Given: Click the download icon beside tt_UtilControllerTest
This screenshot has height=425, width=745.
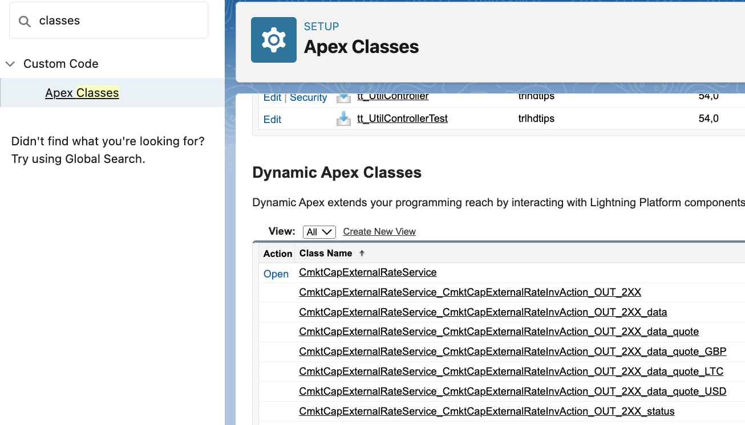Looking at the screenshot, I should click(x=343, y=118).
